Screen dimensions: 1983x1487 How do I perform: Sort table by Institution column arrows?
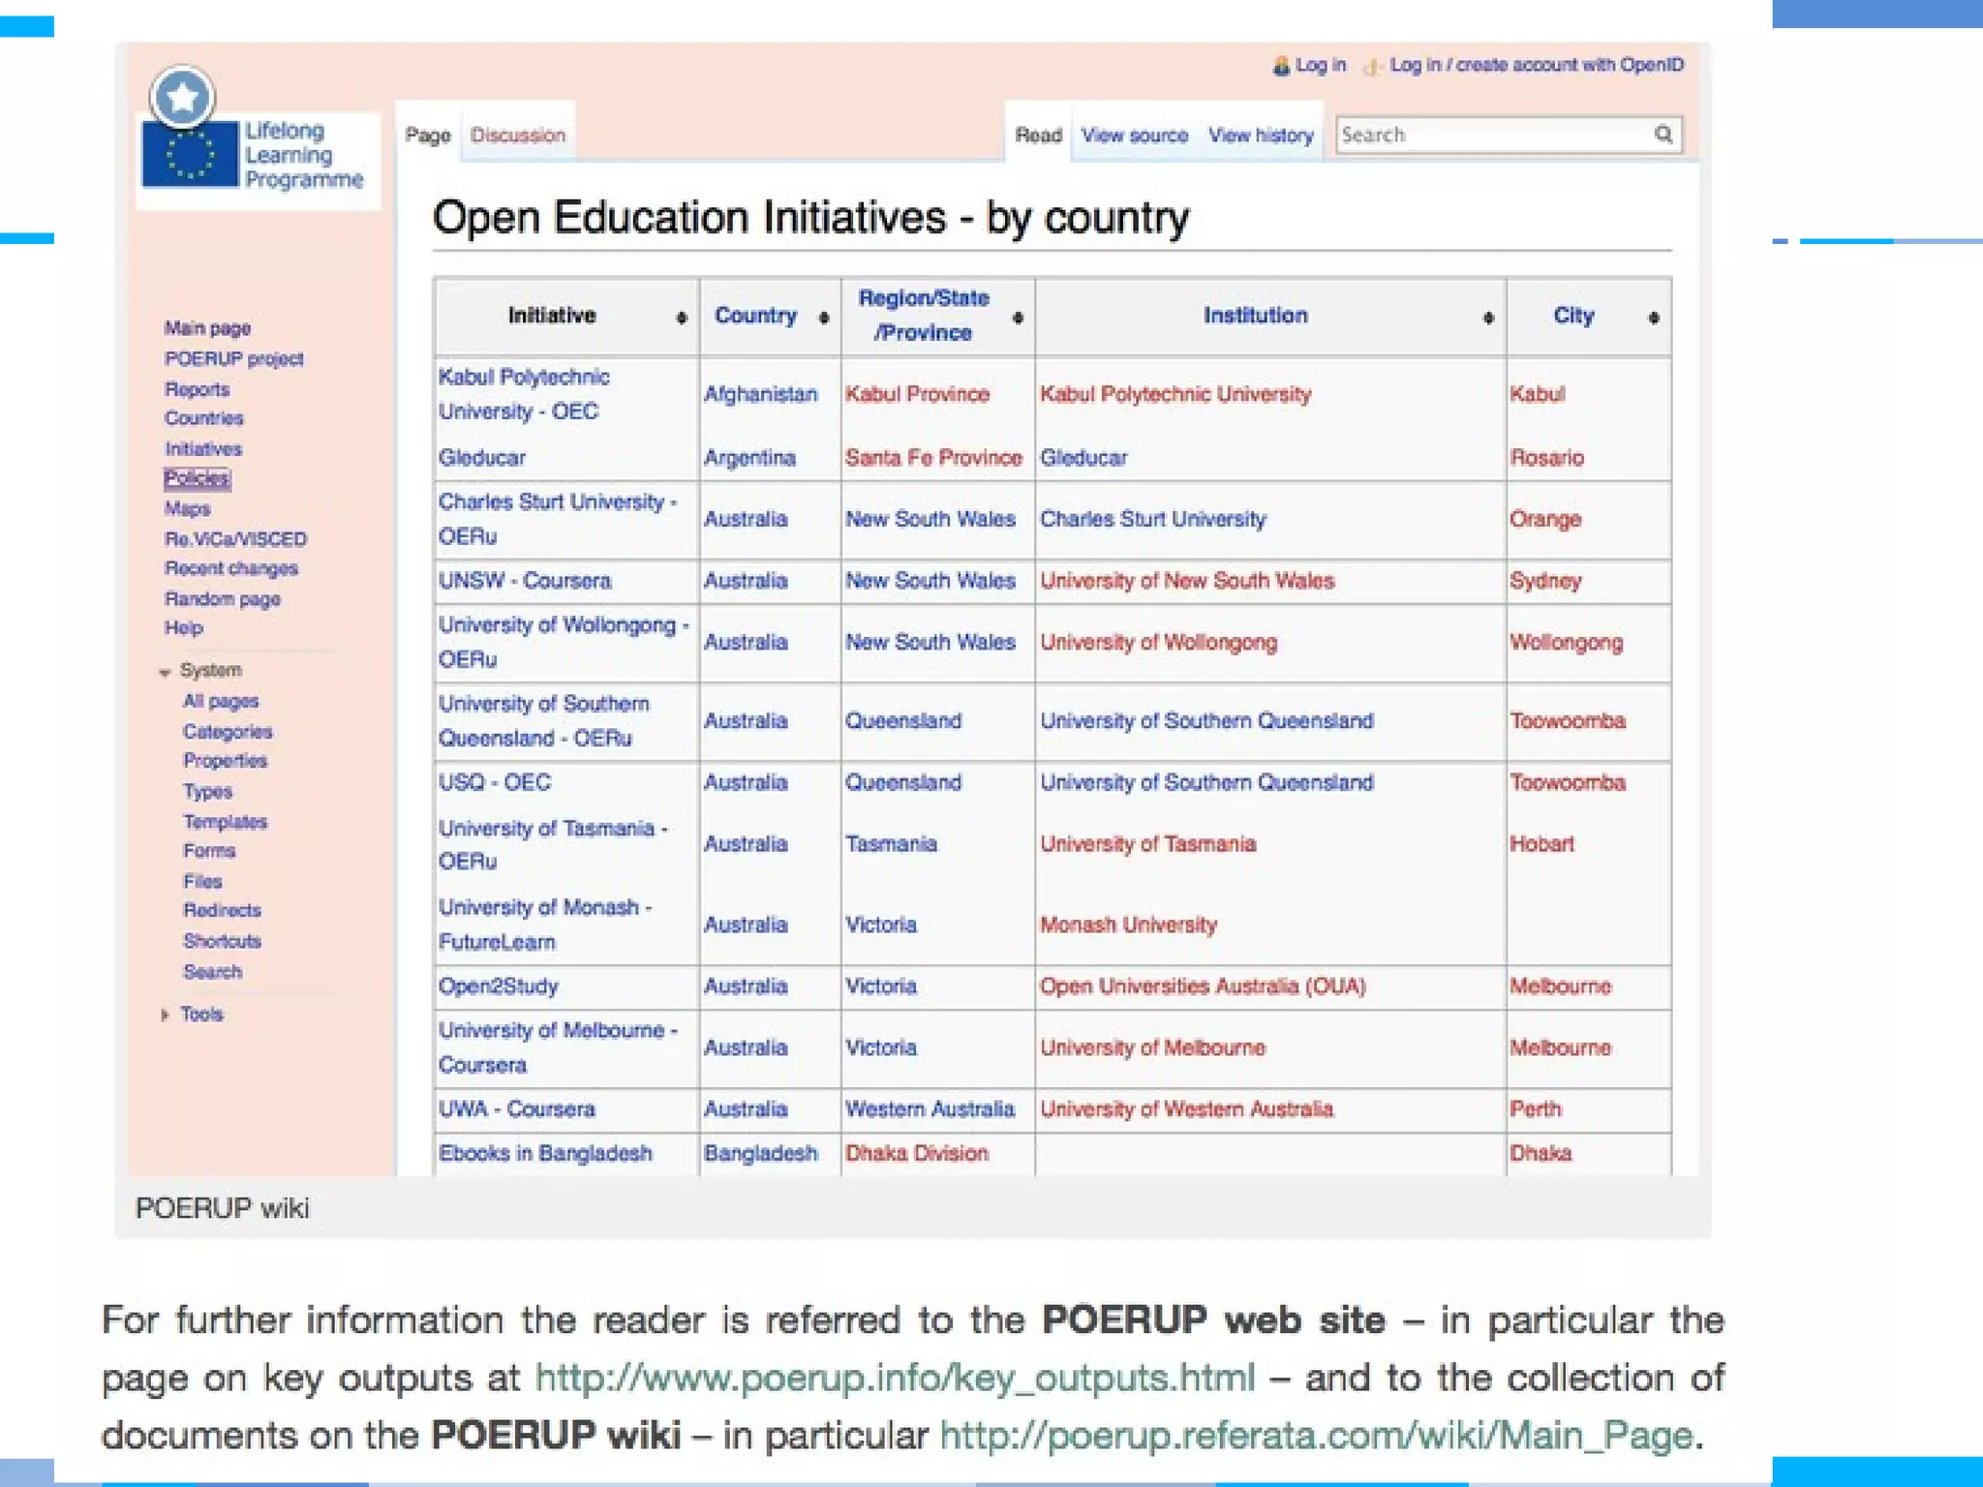tap(1488, 318)
